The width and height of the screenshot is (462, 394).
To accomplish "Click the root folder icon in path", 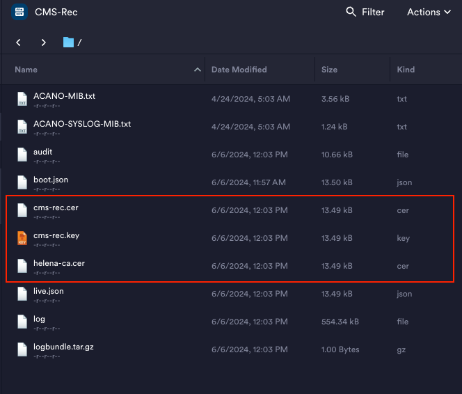I will 68,42.
